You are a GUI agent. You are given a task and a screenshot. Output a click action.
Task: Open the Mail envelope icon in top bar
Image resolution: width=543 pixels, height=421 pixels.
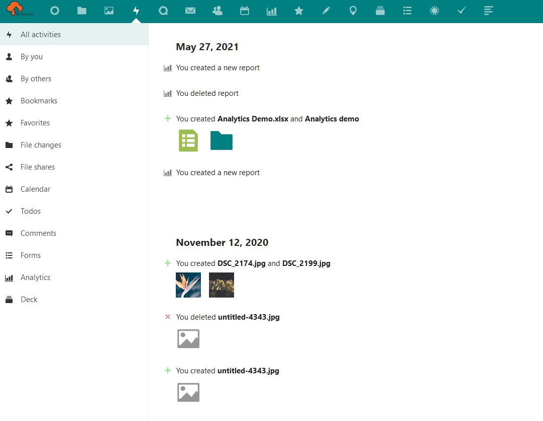190,11
